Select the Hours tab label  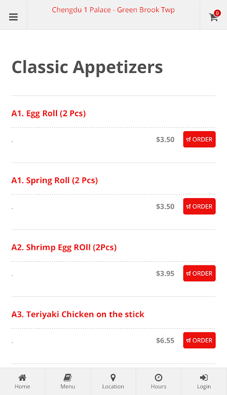click(x=159, y=386)
